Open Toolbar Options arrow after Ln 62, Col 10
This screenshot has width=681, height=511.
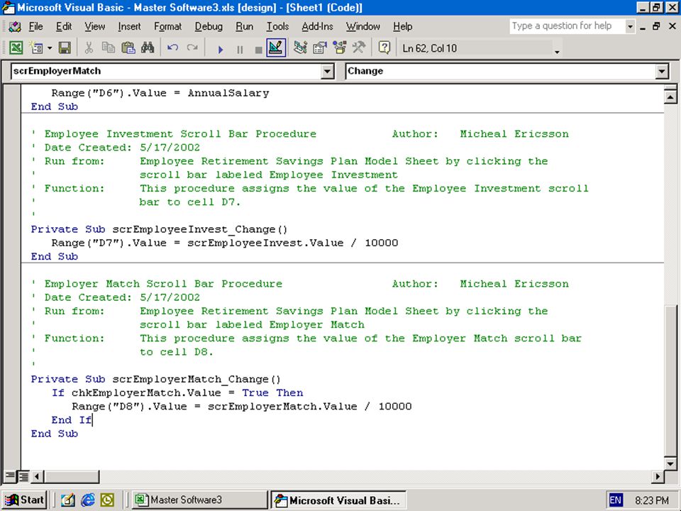pos(557,52)
